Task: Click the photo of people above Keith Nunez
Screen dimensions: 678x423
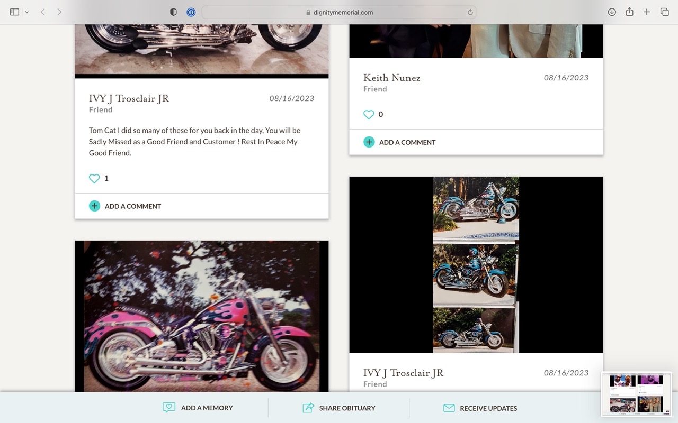Action: pos(476,41)
